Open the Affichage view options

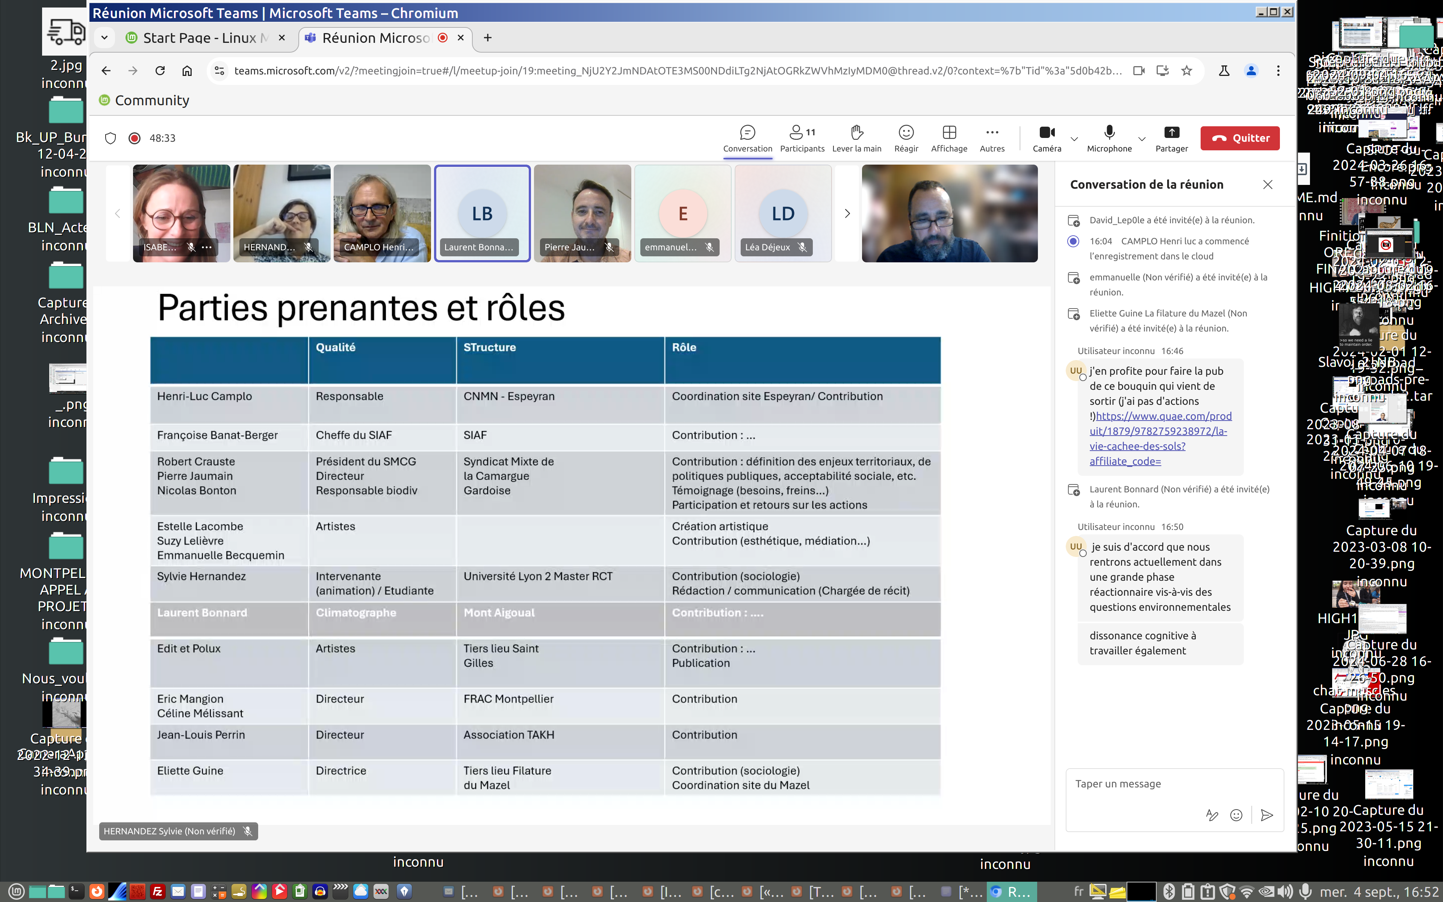click(949, 138)
